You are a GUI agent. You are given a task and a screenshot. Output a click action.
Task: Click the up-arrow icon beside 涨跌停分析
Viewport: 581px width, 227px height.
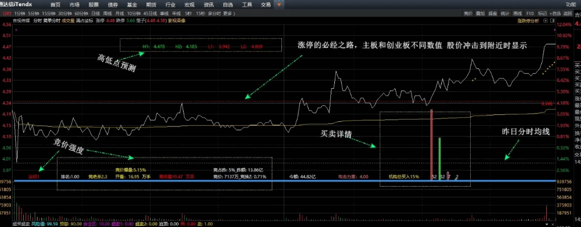[546, 21]
